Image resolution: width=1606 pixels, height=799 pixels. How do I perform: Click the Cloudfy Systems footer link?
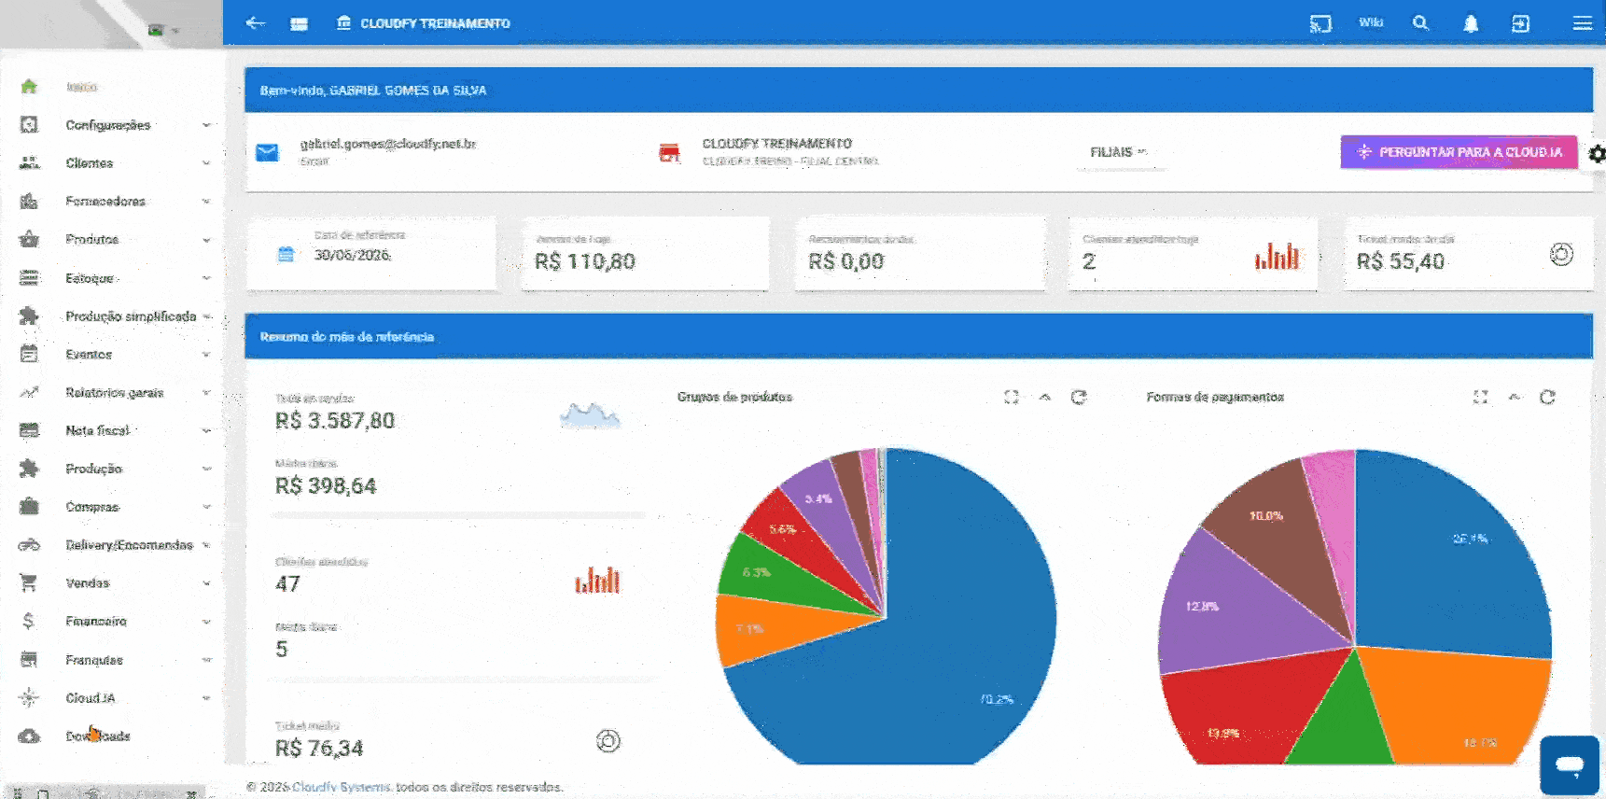[x=342, y=787]
